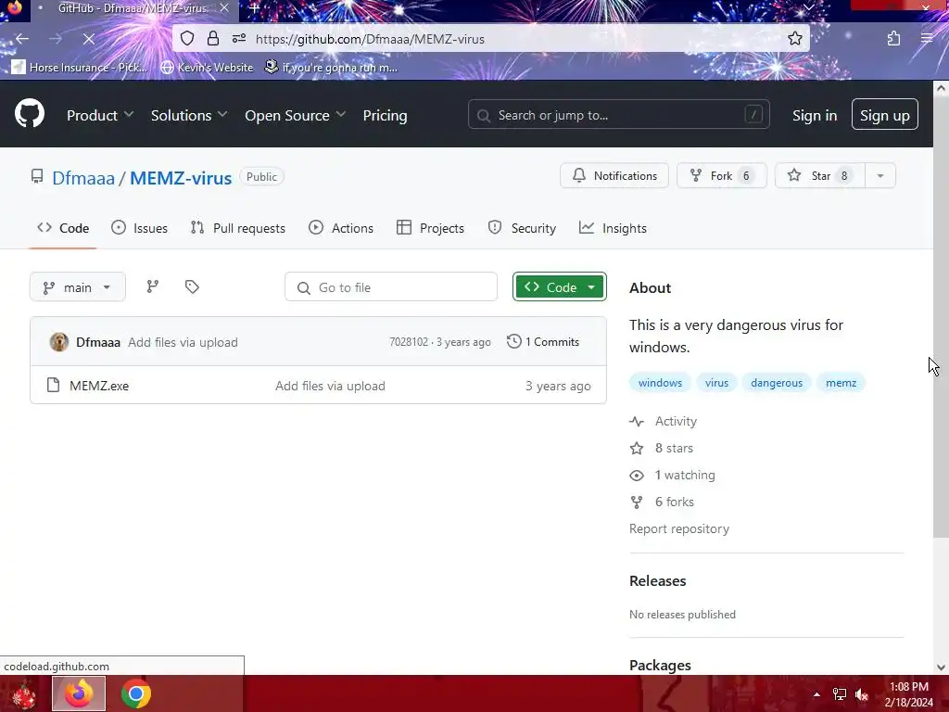
Task: Click Dfmaaa's avatar in commit row
Action: pyautogui.click(x=58, y=342)
